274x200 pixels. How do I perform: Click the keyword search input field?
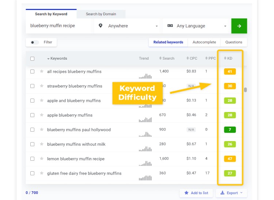coord(58,26)
